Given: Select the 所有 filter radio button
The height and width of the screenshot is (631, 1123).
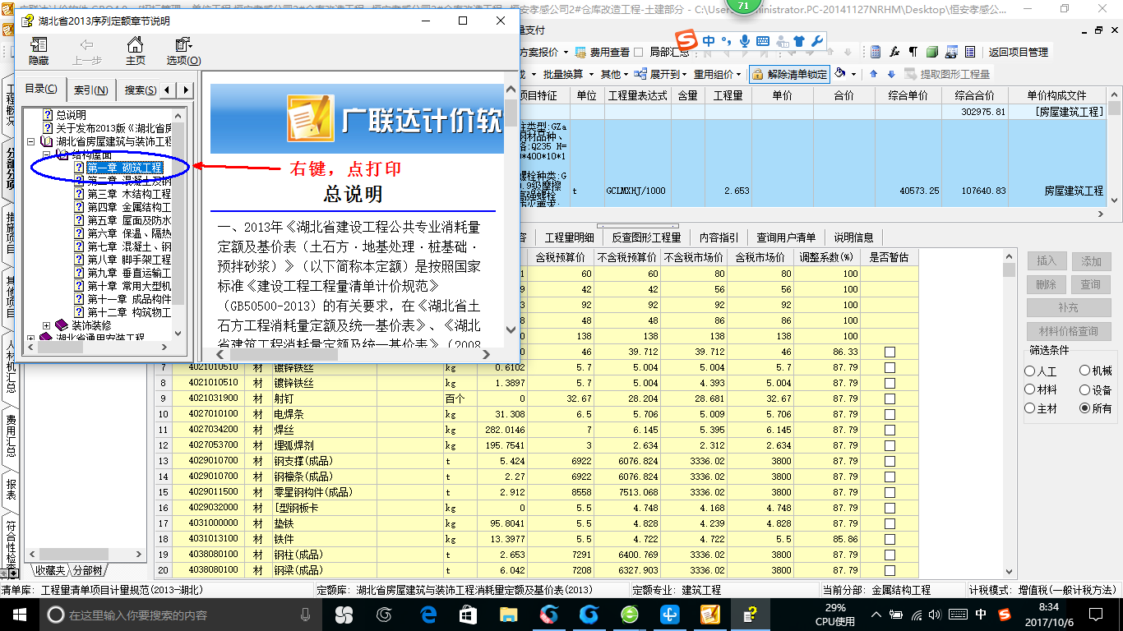Looking at the screenshot, I should coord(1084,408).
